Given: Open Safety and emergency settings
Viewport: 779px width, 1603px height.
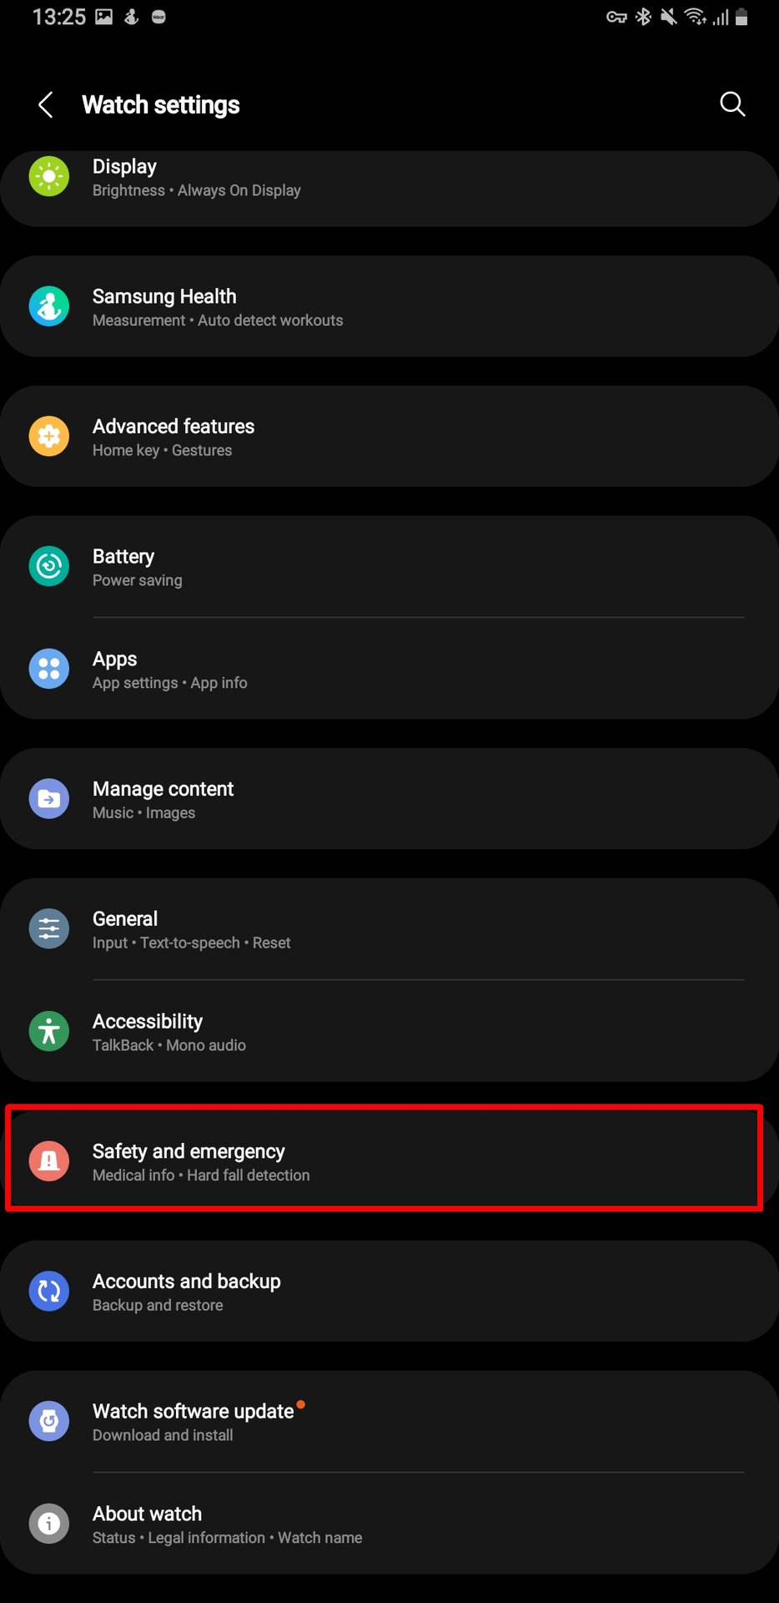Looking at the screenshot, I should click(389, 1161).
